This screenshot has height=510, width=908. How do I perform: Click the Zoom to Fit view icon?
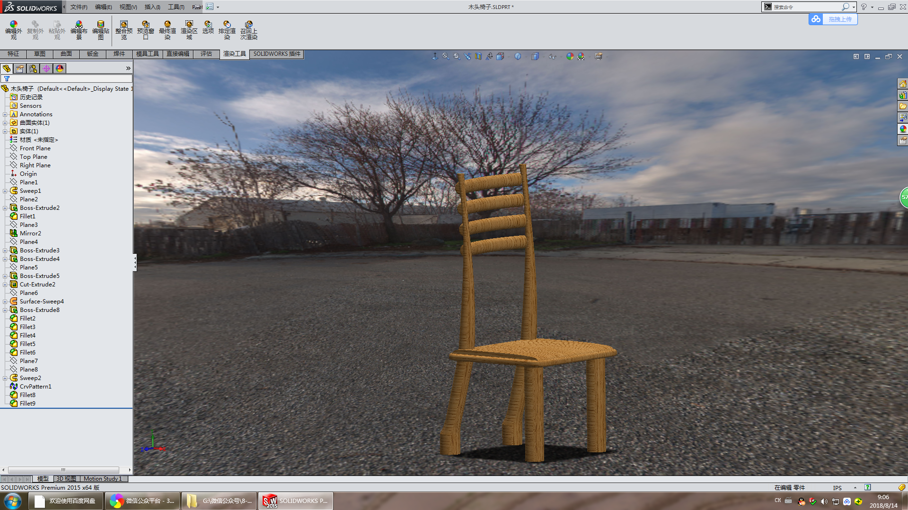pos(446,56)
